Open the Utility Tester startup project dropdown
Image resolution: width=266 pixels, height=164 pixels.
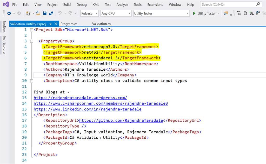(x=162, y=13)
